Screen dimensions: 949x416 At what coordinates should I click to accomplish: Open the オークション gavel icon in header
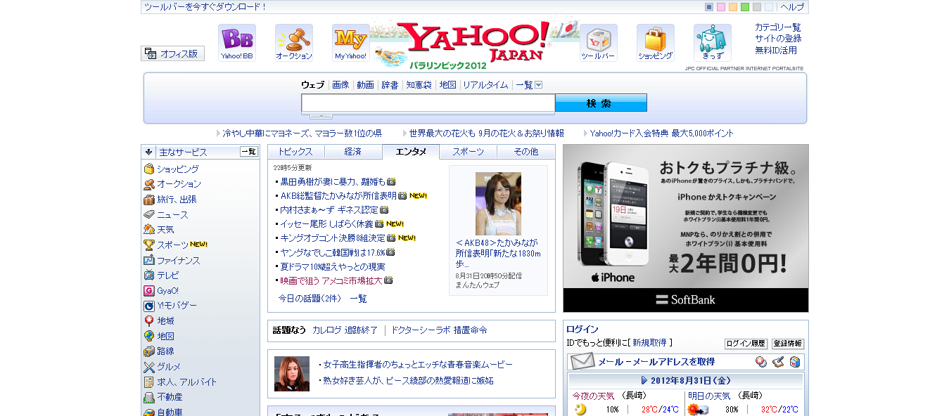click(x=294, y=43)
